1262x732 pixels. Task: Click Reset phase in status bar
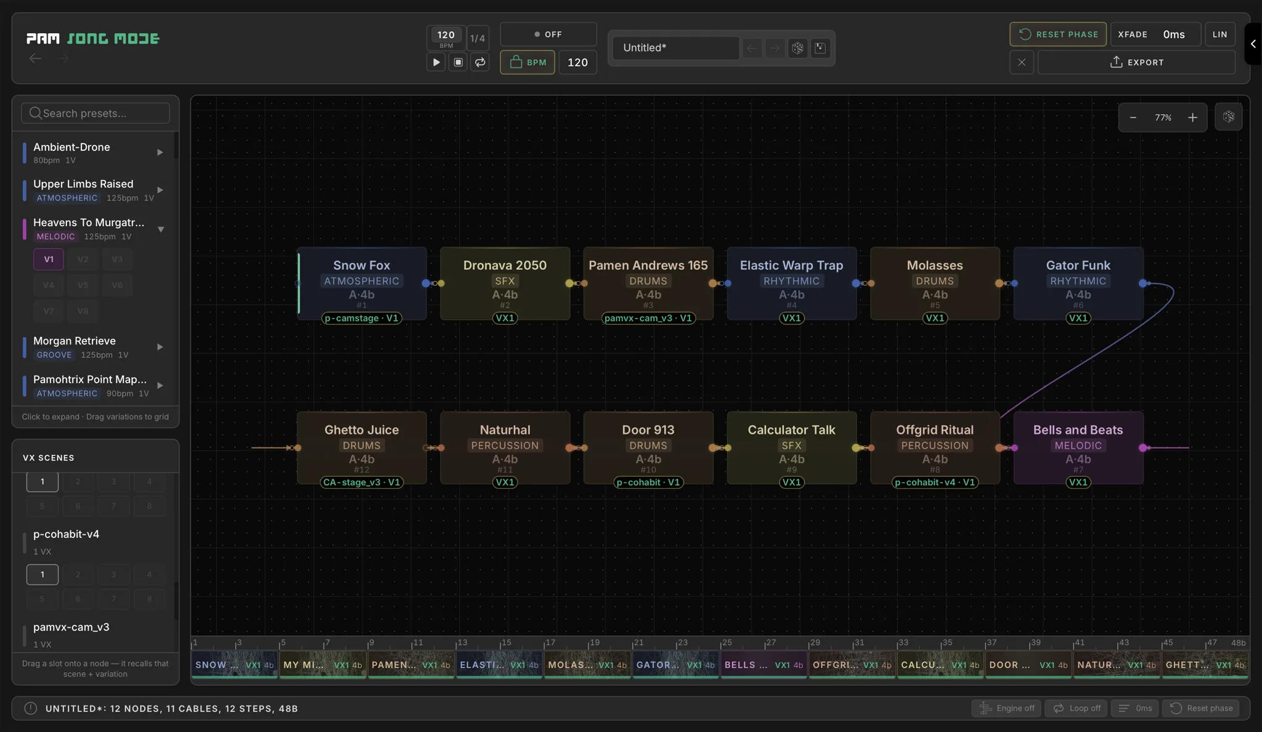[1202, 709]
